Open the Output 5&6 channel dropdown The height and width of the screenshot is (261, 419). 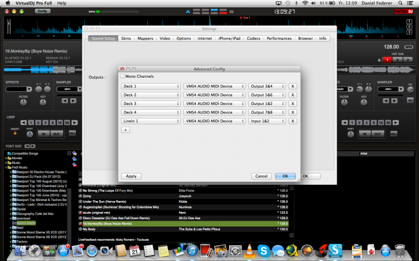(x=267, y=95)
